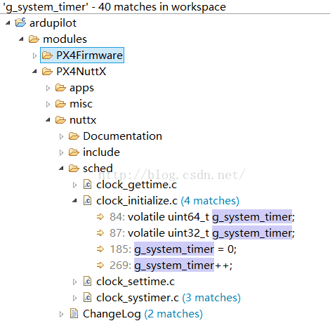This screenshot has width=330, height=335.
Task: Click the modules folder icon
Action: (x=34, y=39)
